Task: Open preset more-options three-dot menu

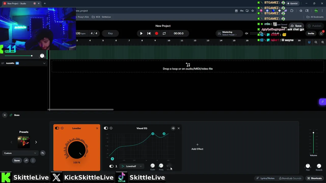Action: [x=33, y=160]
